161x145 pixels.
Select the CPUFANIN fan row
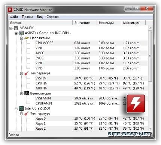(x=91, y=104)
